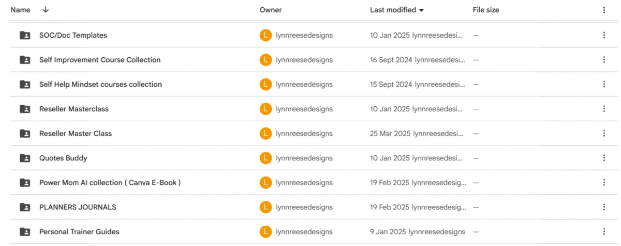The width and height of the screenshot is (621, 246).
Task: Sort by the Name column header
Action: [20, 10]
